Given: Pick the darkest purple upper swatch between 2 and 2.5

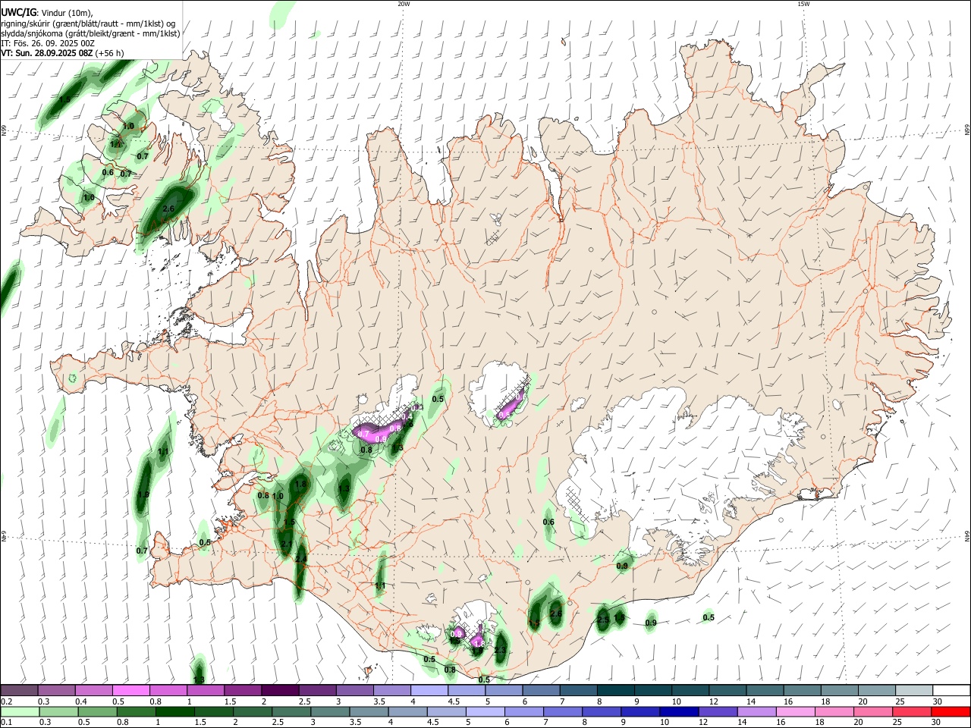Looking at the screenshot, I should [x=280, y=691].
